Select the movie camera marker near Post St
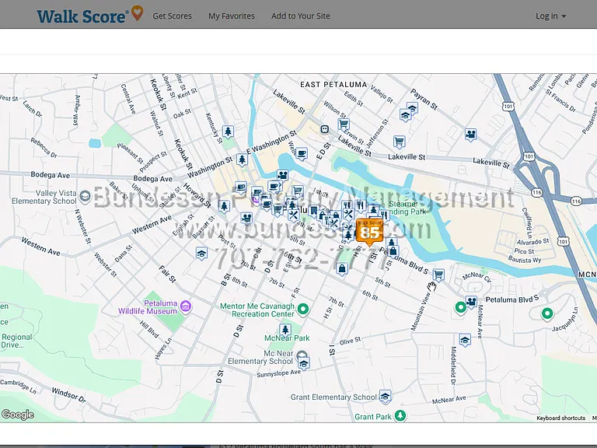This screenshot has width=597, height=448. [x=246, y=219]
